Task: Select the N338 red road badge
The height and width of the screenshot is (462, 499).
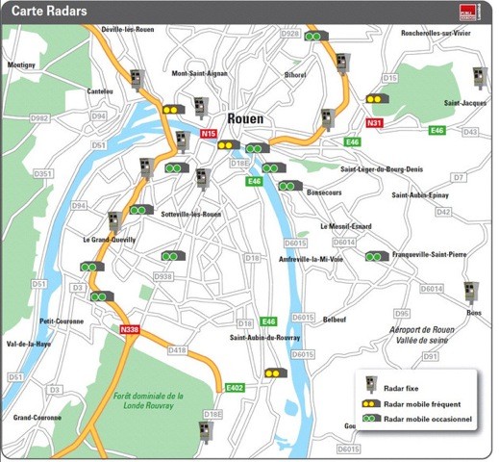Action: pyautogui.click(x=130, y=329)
